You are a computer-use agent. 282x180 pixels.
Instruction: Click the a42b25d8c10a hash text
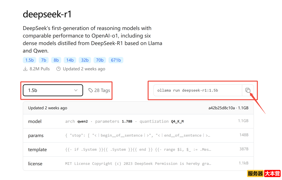(222, 108)
